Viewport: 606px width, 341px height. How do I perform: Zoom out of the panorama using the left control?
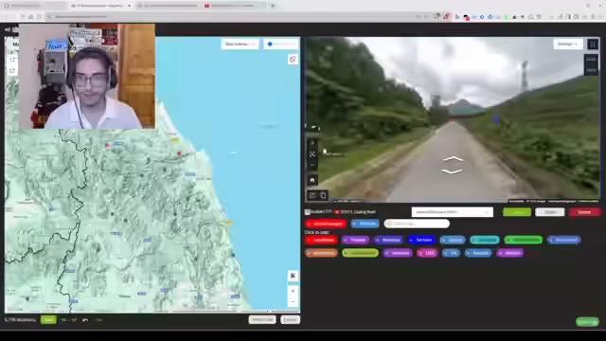coord(312,165)
